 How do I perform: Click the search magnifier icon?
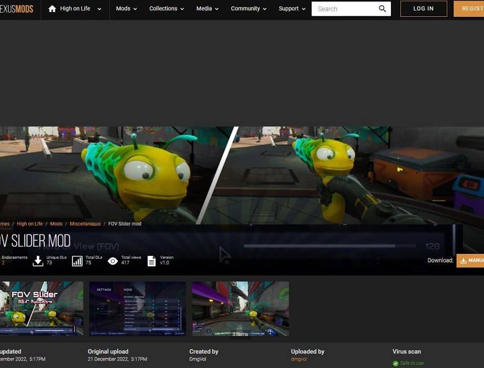(382, 8)
